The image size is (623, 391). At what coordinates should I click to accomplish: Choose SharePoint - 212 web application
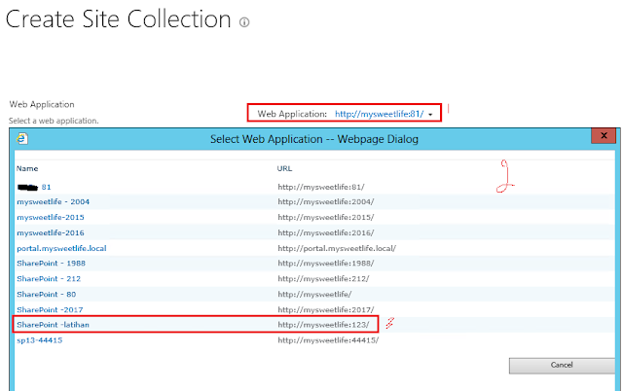click(49, 279)
